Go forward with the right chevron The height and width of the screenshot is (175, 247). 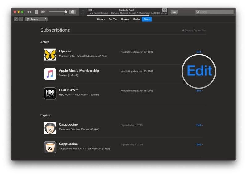tap(21, 19)
